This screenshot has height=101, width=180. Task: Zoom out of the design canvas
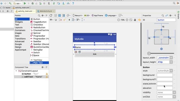coord(118,20)
